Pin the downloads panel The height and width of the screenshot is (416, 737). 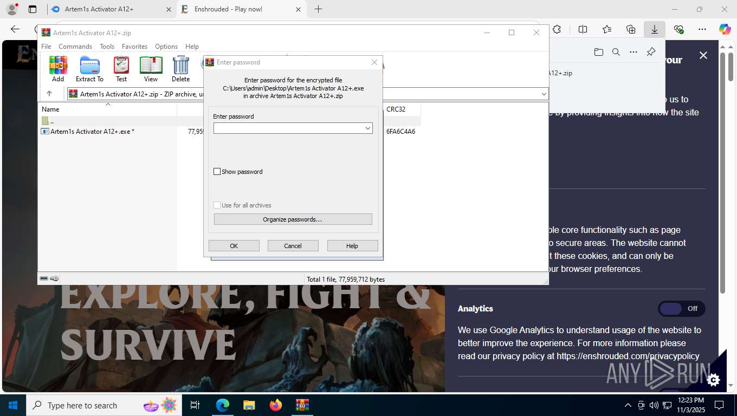pyautogui.click(x=651, y=52)
